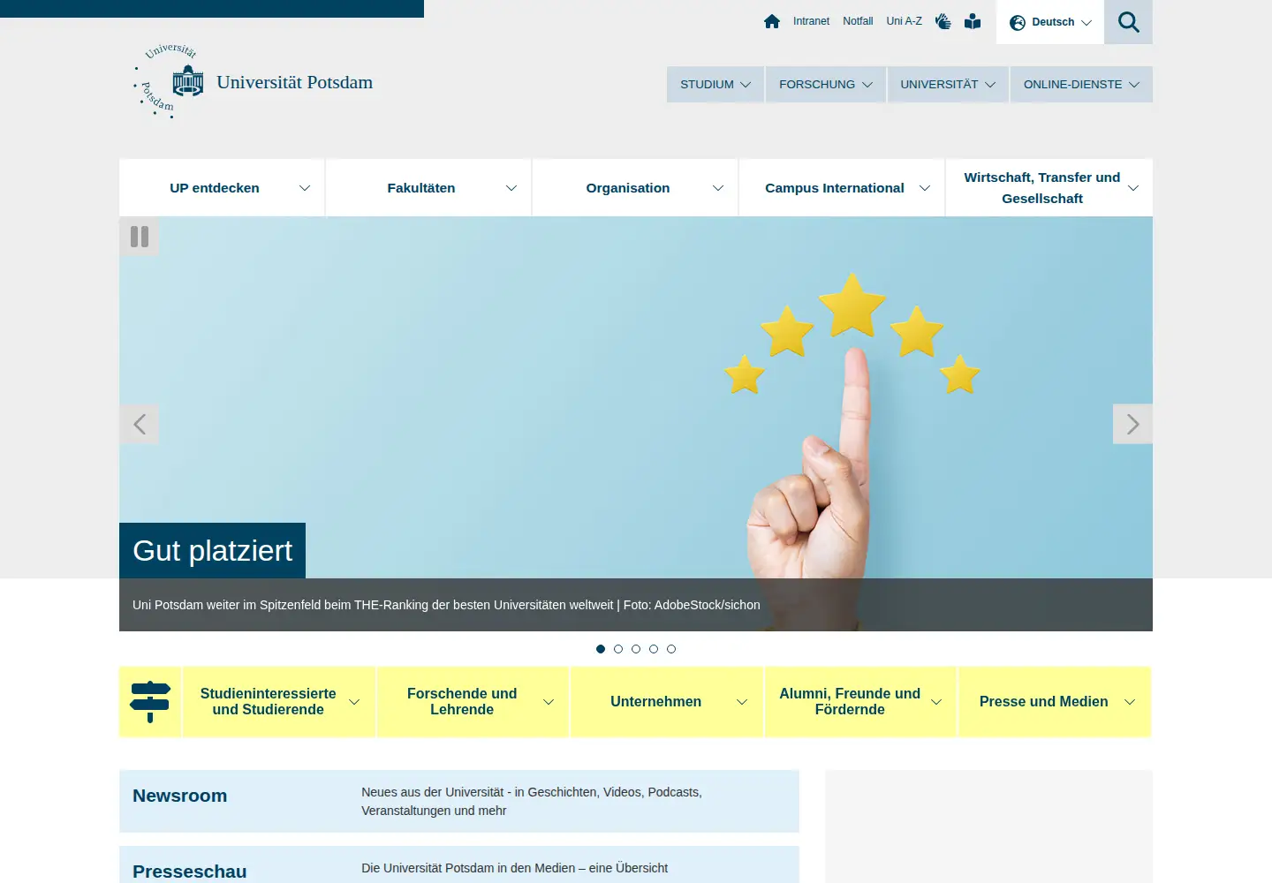Expand Alumni, Freunde und Fördernde section

(x=860, y=702)
